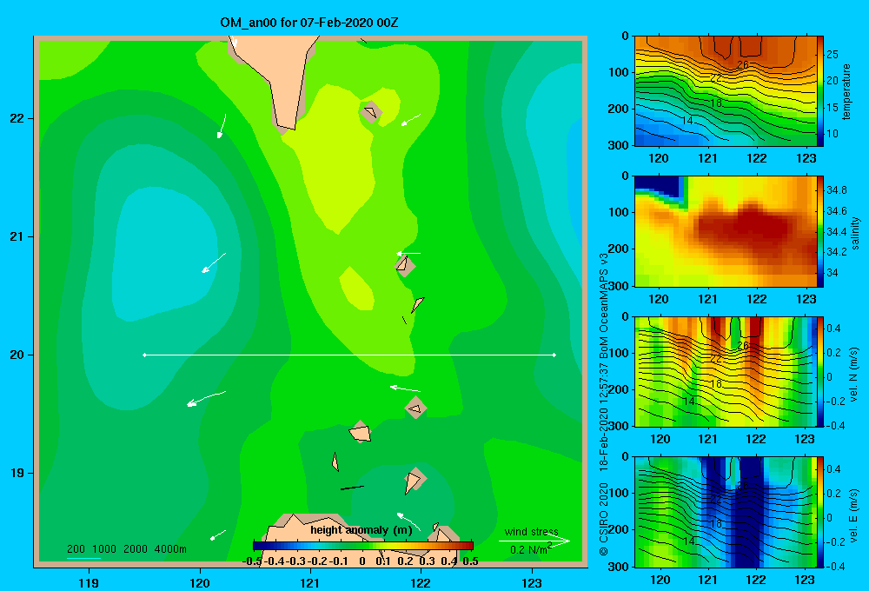Viewport: 869px width, 591px height.
Task: Click the map title OM_an00 for 07-Feb-2020 00Z
Action: [308, 23]
